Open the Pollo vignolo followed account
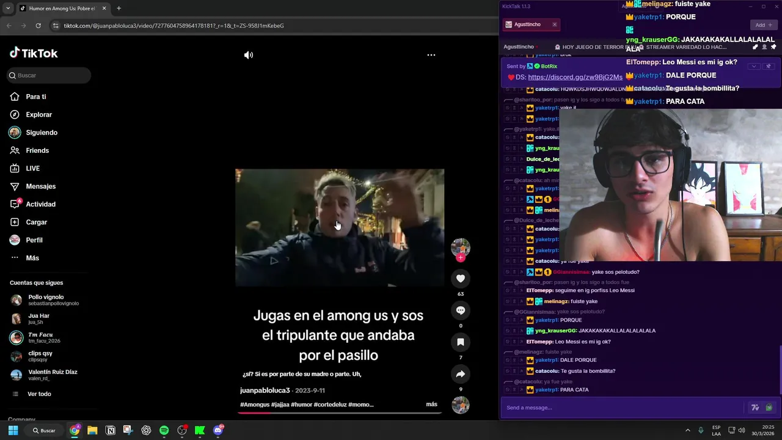 46,300
